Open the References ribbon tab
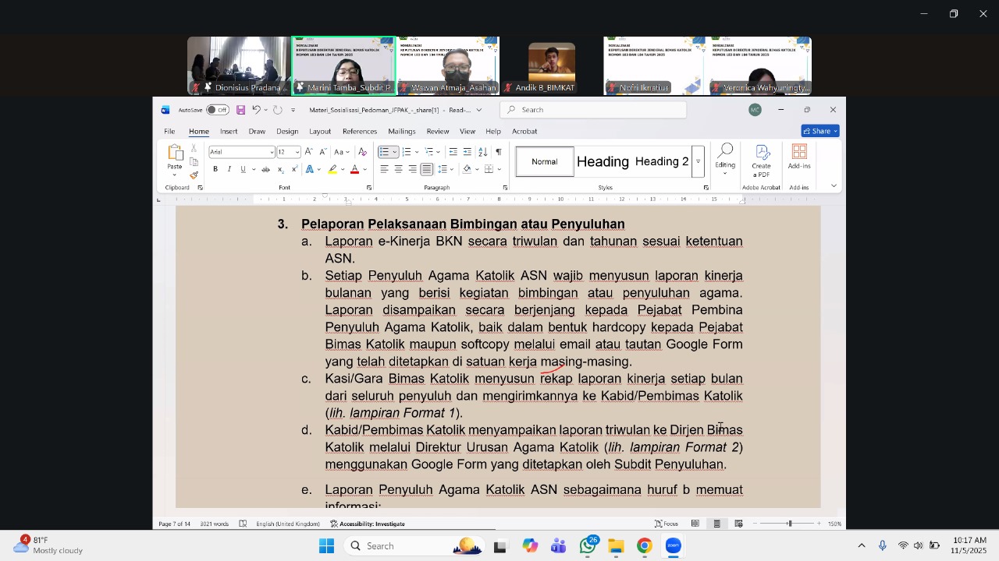 point(359,131)
